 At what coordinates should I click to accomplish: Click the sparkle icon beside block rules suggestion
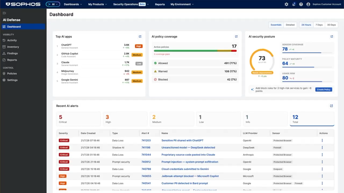pyautogui.click(x=252, y=90)
